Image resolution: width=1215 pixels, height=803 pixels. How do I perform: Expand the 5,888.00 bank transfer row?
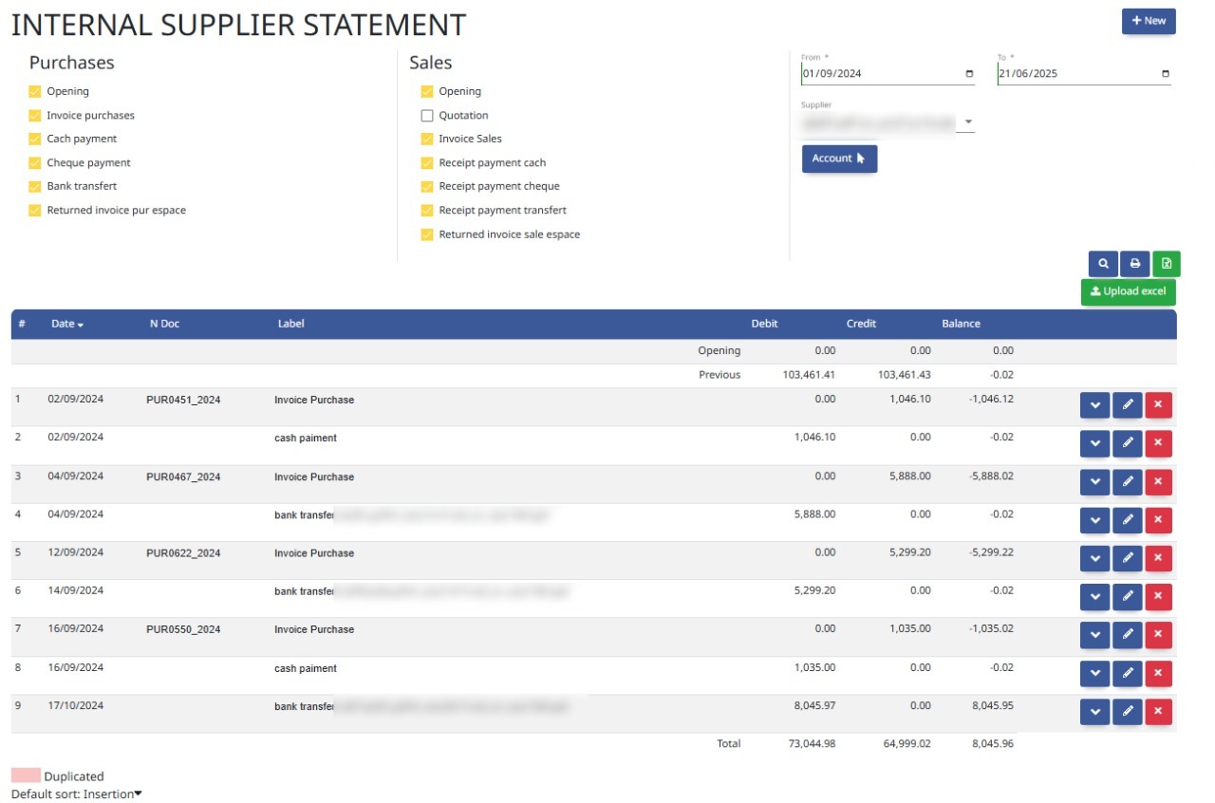coord(1095,520)
